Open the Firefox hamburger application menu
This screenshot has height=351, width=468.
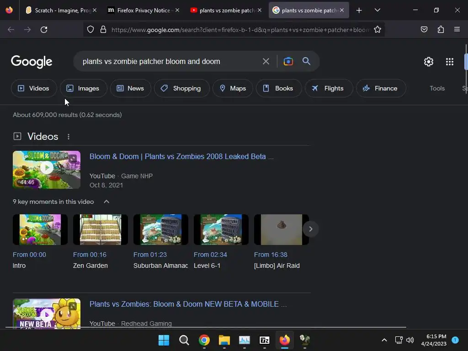pos(457,29)
